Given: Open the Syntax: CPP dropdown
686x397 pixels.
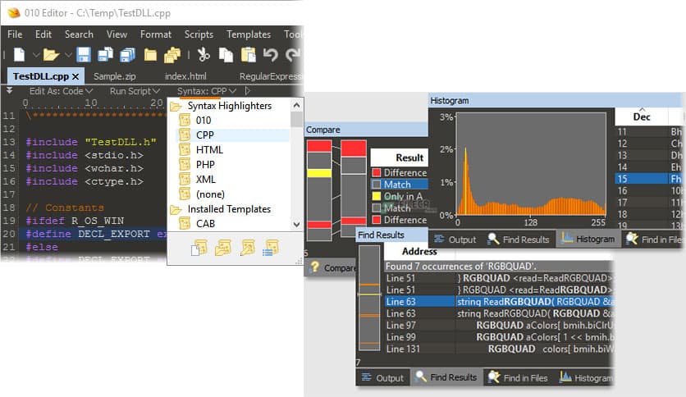Looking at the screenshot, I should point(207,91).
